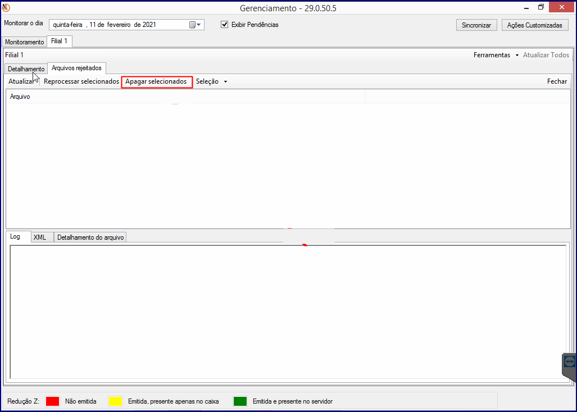Open Ações Customizadas

[535, 25]
